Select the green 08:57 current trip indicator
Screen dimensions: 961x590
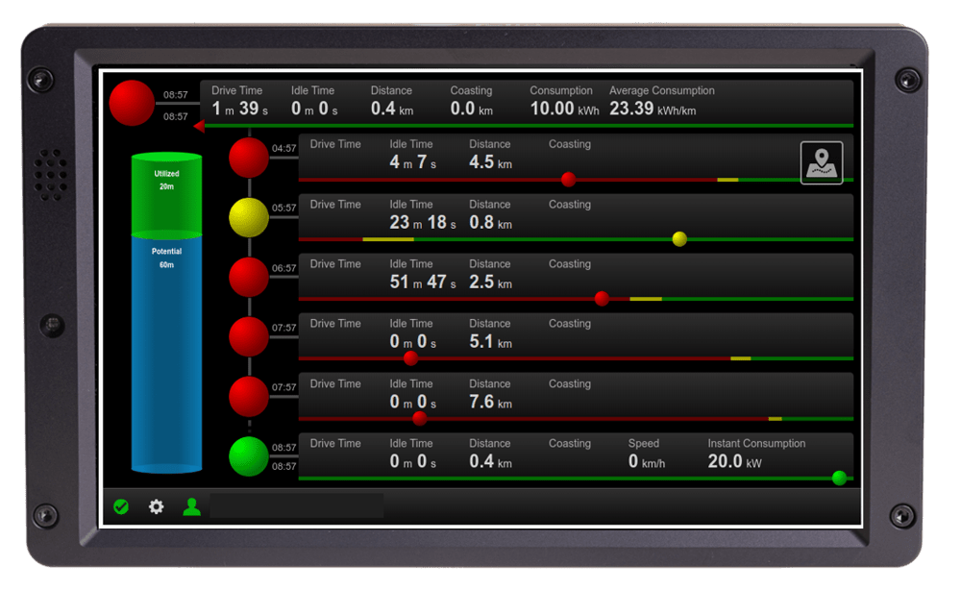249,456
